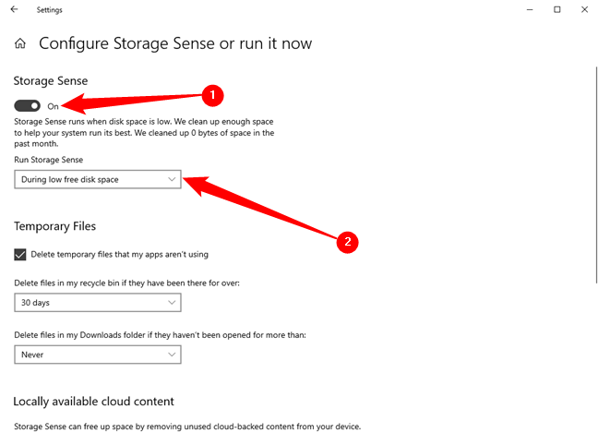Uncheck Delete temporary files checkbox

click(x=20, y=254)
